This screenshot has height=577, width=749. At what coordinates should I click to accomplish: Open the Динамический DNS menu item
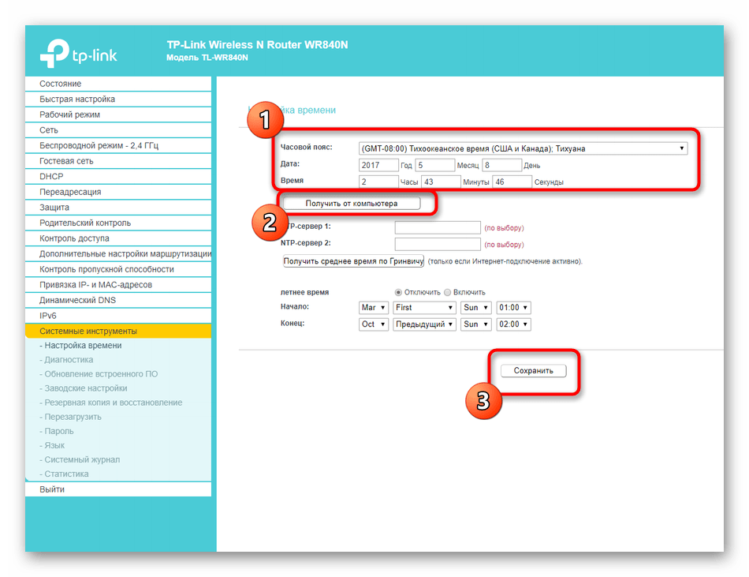[77, 300]
